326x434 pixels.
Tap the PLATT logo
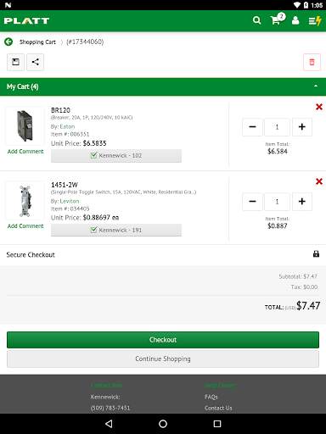[x=26, y=21]
